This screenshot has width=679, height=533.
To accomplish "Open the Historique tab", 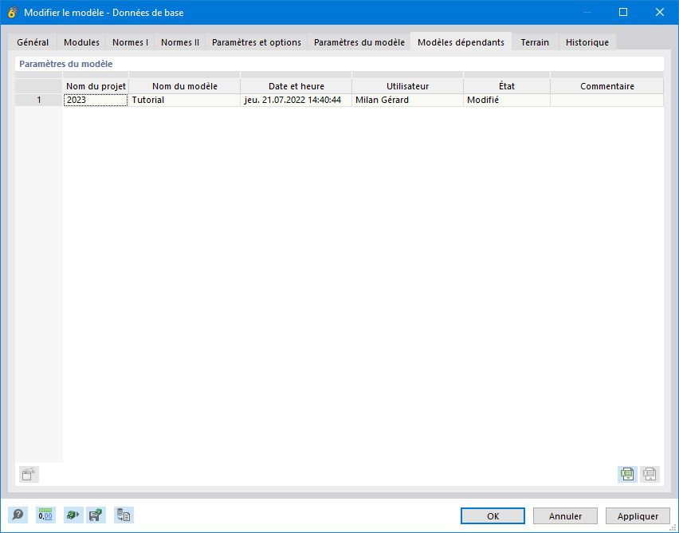I will pos(587,42).
